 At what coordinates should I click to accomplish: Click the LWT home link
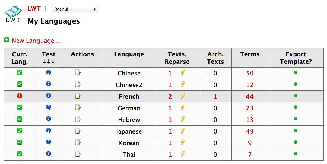(x=34, y=8)
